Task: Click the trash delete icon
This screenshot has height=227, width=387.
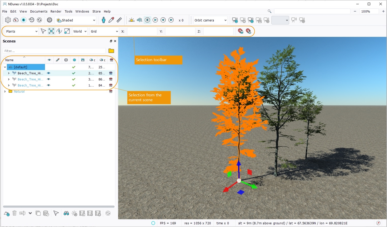Action: coord(15,213)
